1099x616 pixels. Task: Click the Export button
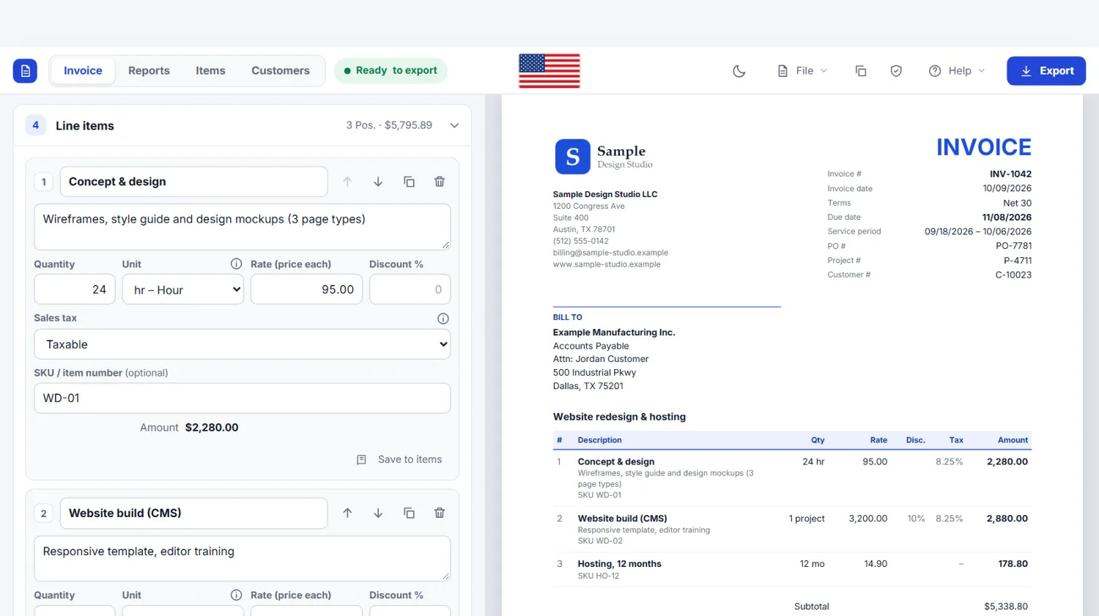(x=1046, y=71)
